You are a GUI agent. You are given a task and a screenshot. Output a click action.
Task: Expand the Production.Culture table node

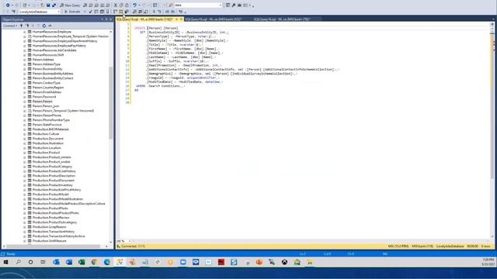tap(25, 134)
